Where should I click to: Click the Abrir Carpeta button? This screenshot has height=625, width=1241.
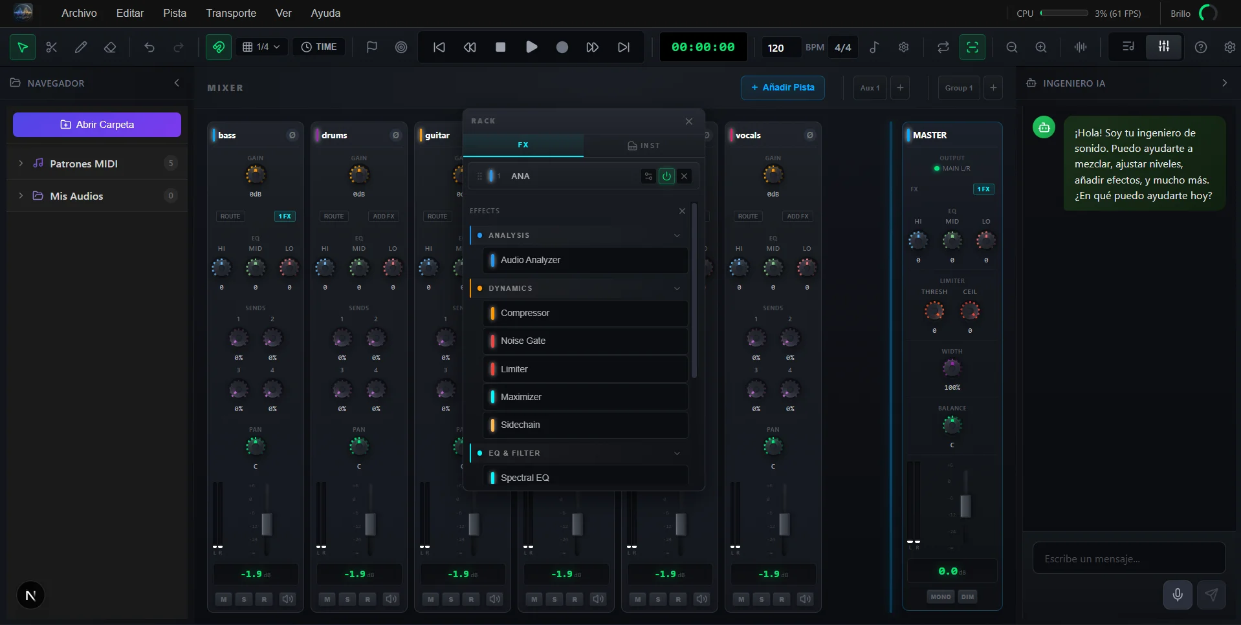97,125
